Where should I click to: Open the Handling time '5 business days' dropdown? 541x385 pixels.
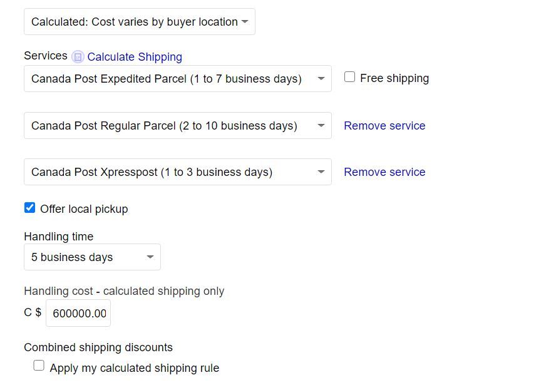[92, 257]
